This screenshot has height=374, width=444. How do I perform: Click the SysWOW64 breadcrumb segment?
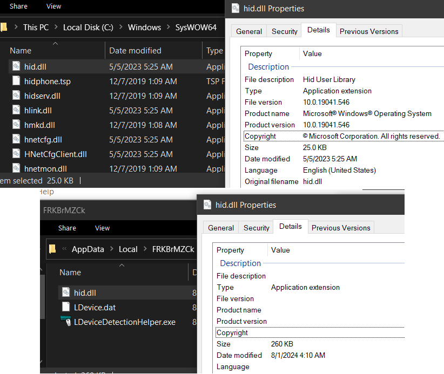pyautogui.click(x=196, y=27)
